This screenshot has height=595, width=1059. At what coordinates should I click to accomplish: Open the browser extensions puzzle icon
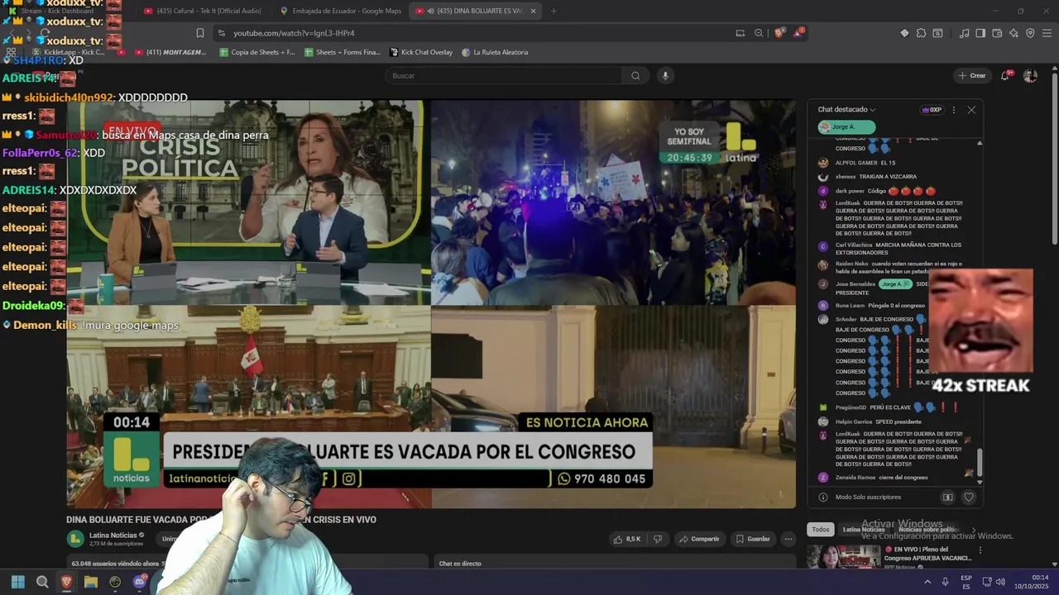pos(921,33)
